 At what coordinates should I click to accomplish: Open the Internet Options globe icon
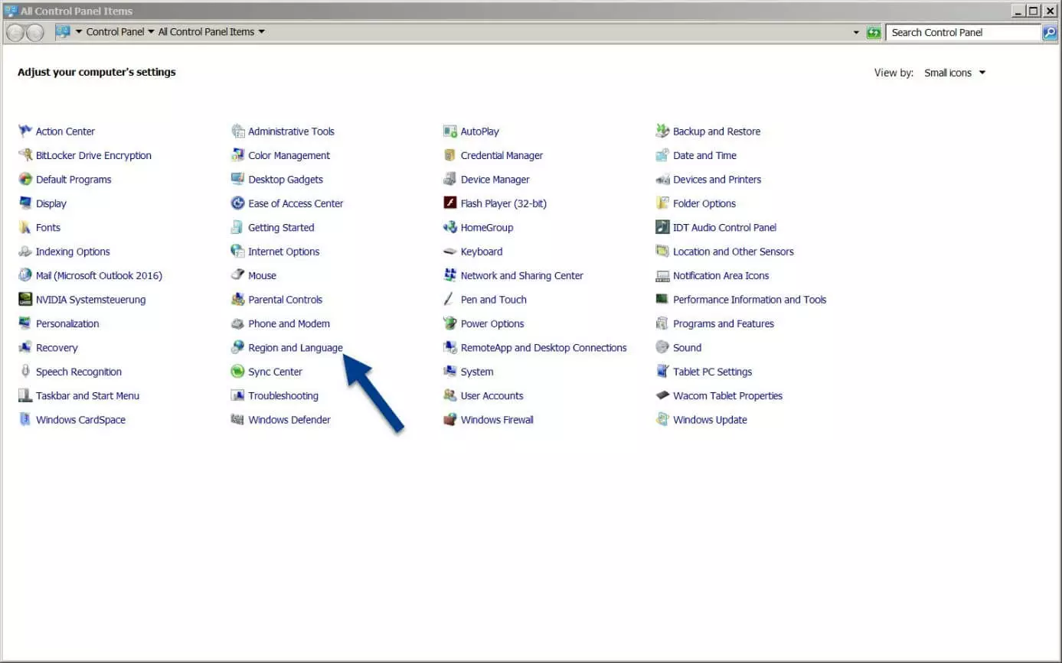point(237,252)
